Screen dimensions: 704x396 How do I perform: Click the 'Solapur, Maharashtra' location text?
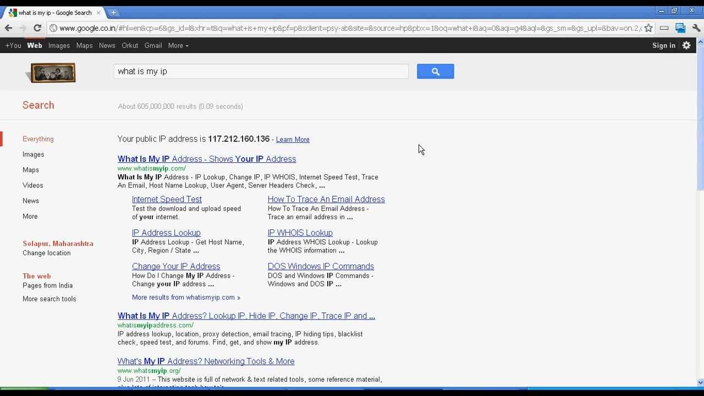58,244
